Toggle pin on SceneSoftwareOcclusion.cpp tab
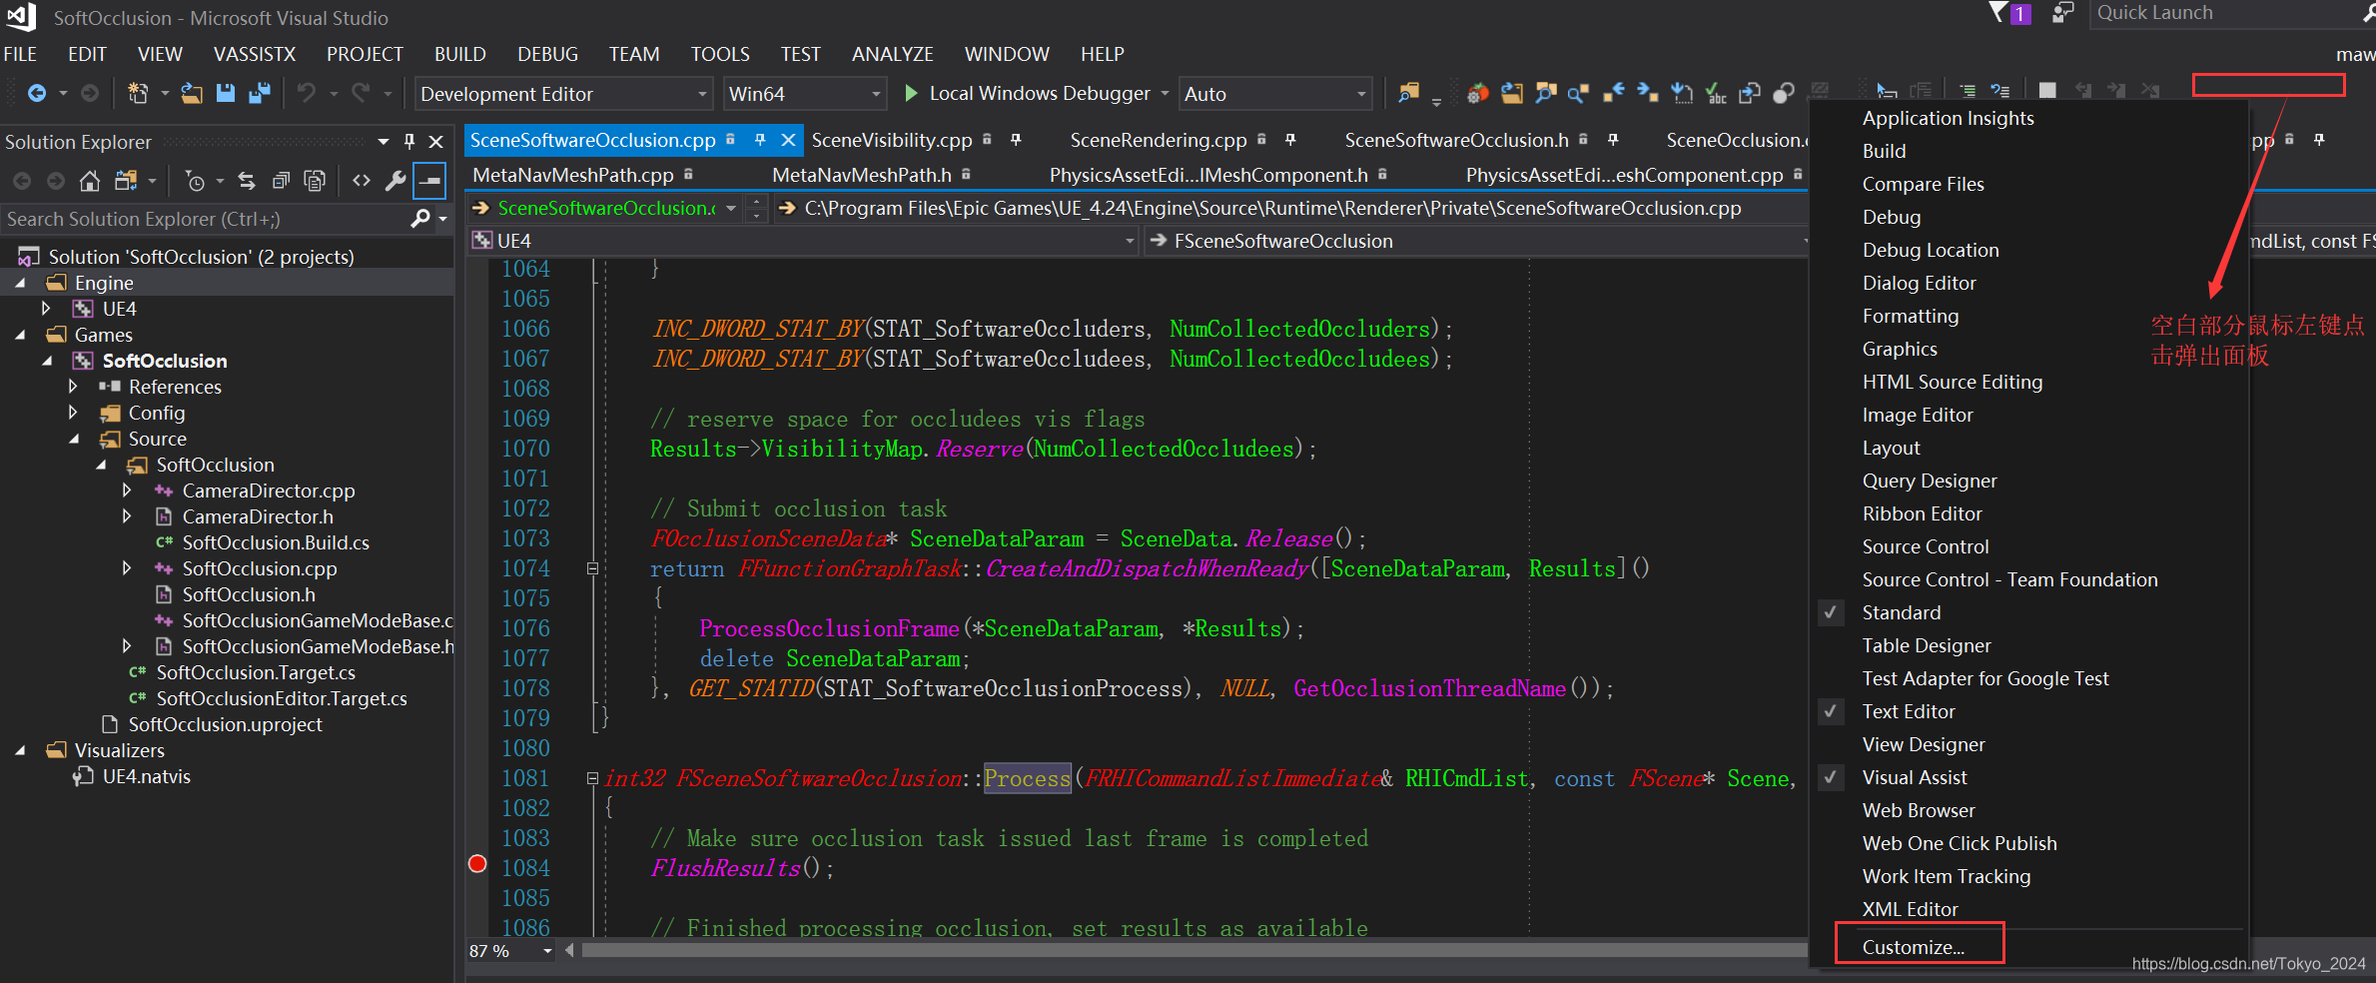2376x983 pixels. (760, 140)
